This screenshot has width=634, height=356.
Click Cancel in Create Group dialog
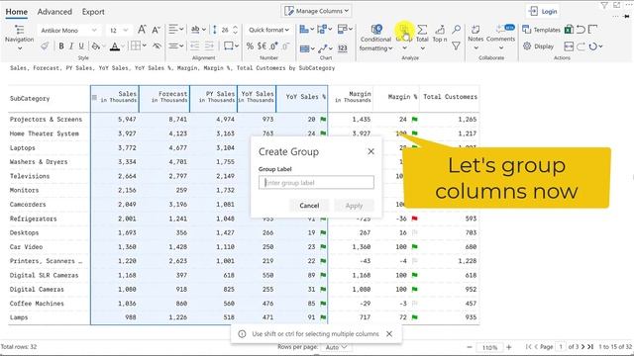pos(309,206)
